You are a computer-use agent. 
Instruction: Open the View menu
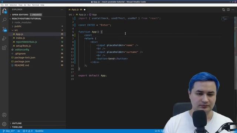click(20, 5)
